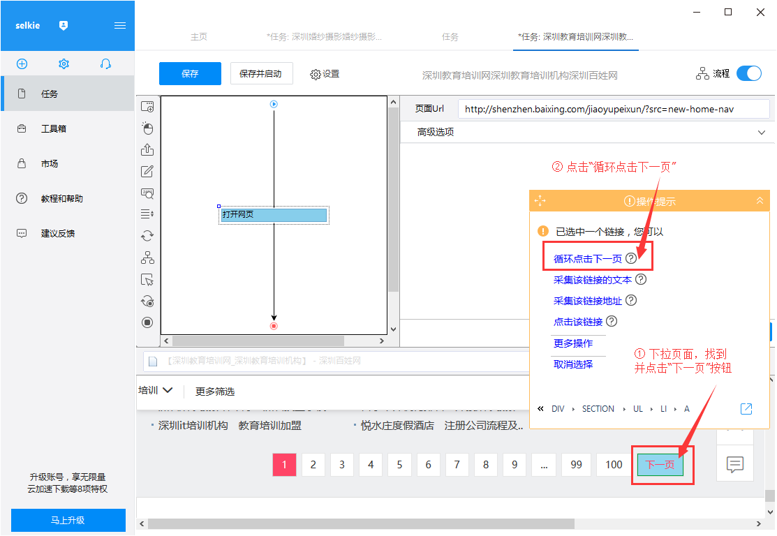Click the start node of the workflow
The image size is (777, 536).
tap(274, 104)
